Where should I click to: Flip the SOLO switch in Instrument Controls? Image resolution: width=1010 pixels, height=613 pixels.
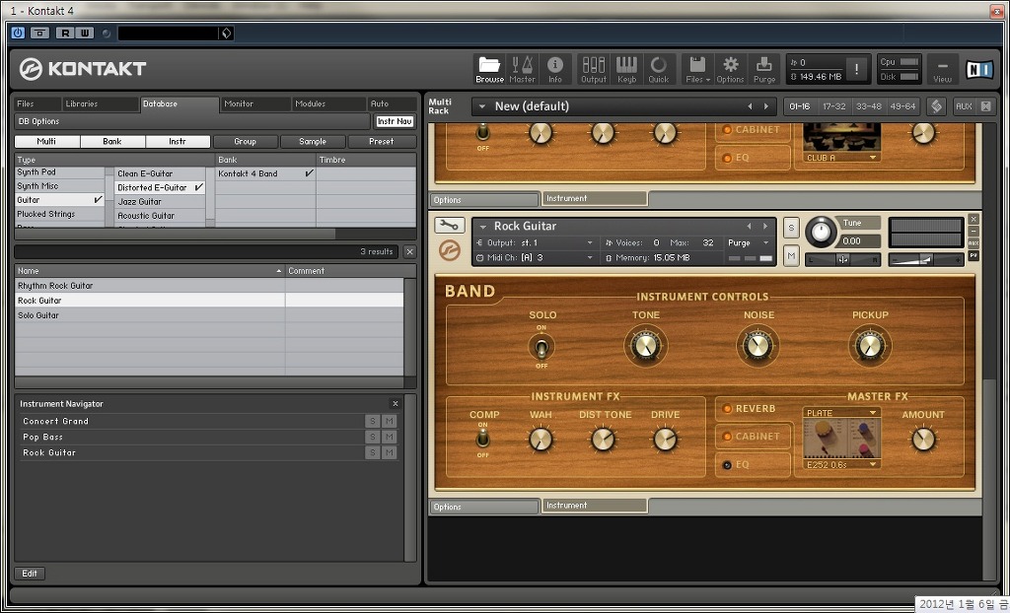[x=541, y=348]
